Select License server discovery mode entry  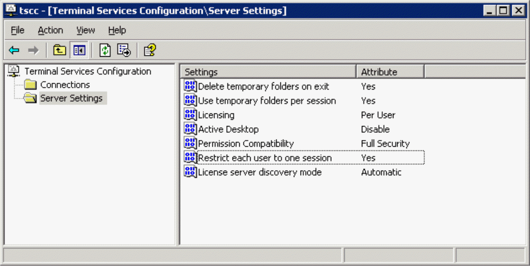[260, 172]
